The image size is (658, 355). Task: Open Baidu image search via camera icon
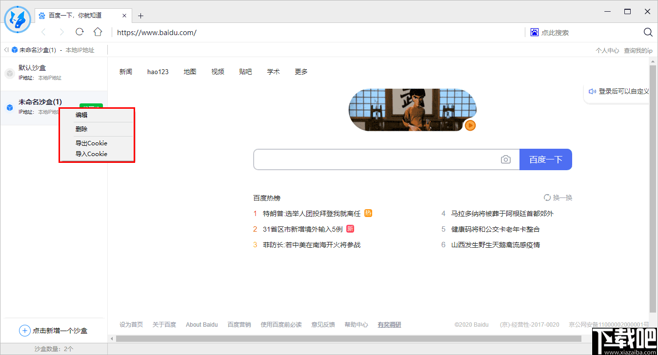tap(505, 159)
